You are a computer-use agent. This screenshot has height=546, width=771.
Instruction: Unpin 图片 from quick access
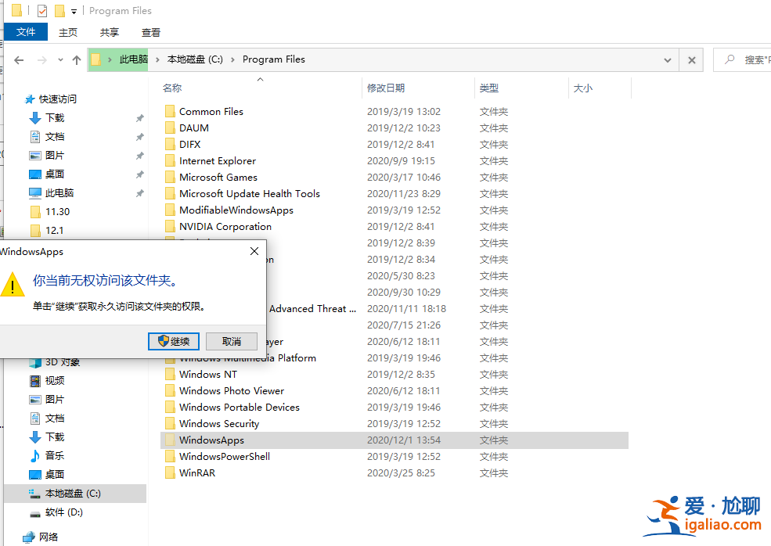click(x=140, y=155)
